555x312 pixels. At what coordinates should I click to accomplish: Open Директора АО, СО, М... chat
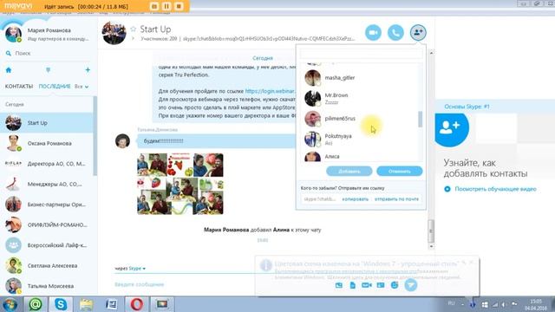coord(47,164)
